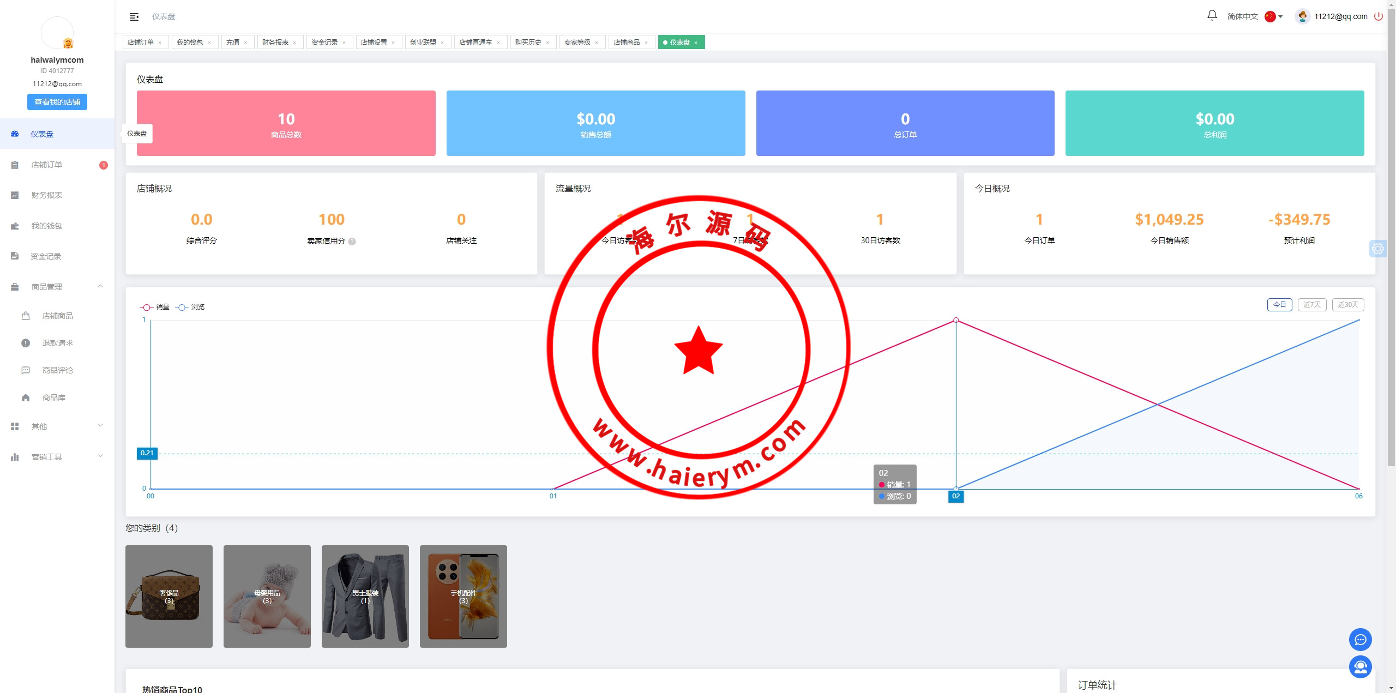This screenshot has width=1396, height=693.
Task: Click the 资金记录 document icon in sidebar
Action: click(x=15, y=256)
